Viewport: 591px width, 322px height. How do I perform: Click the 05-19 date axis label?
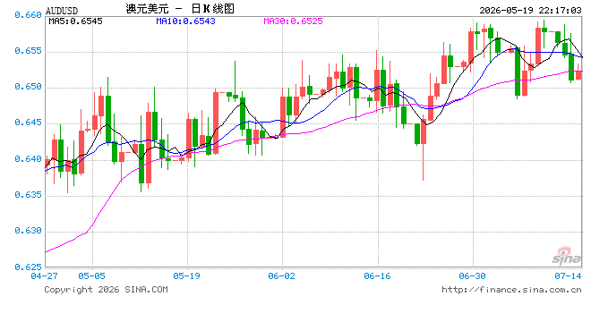[x=186, y=276]
